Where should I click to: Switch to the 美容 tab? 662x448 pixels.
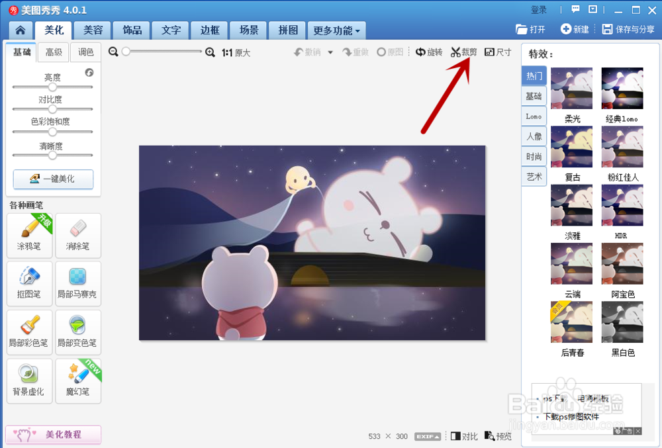tap(93, 30)
